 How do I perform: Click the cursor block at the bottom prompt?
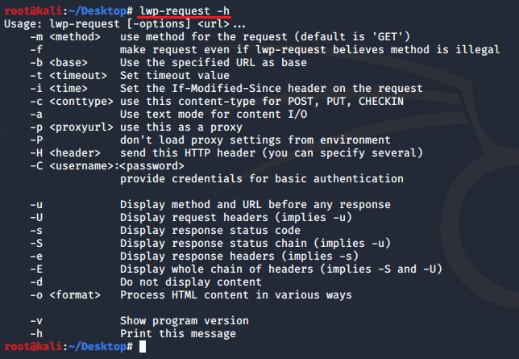(143, 347)
